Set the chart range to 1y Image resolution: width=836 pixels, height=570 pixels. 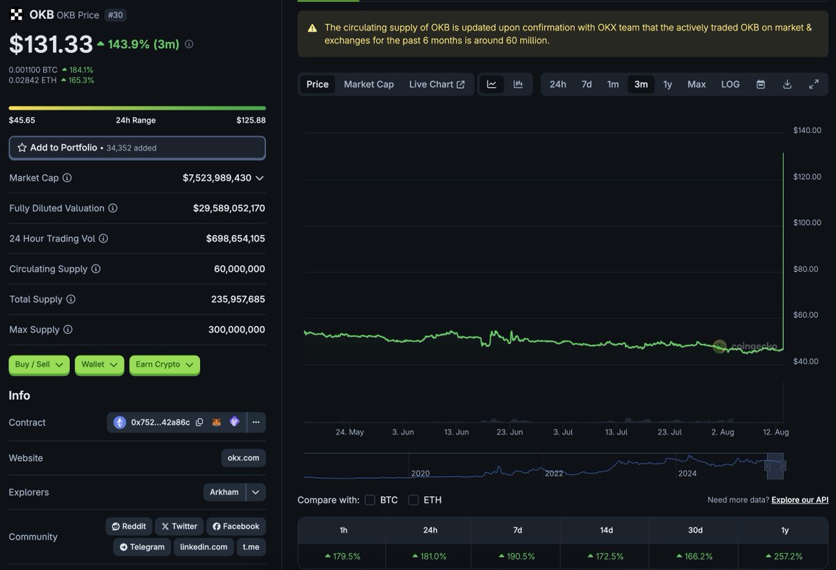click(667, 84)
